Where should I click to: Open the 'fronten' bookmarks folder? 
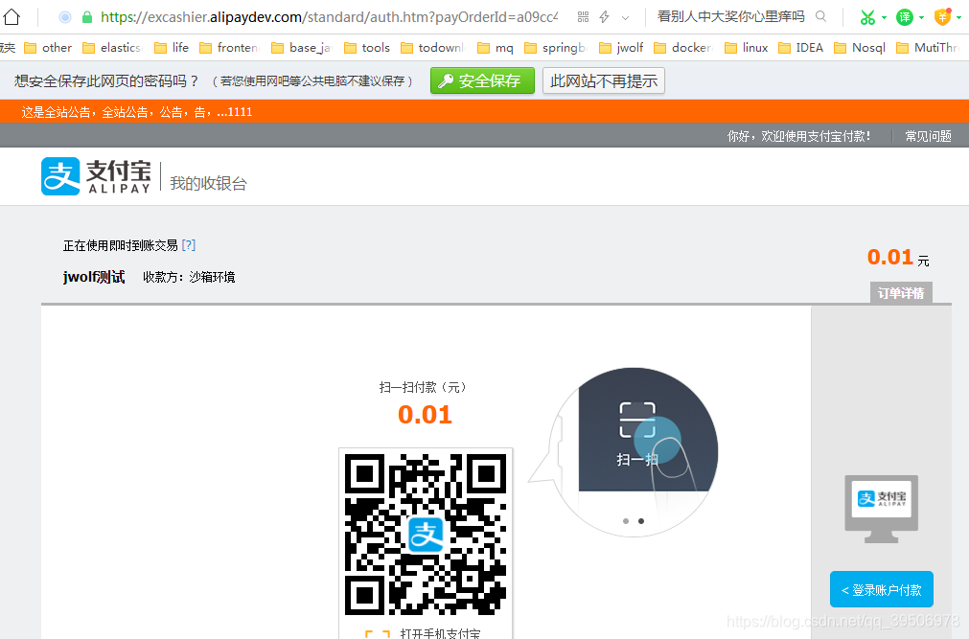point(229,48)
